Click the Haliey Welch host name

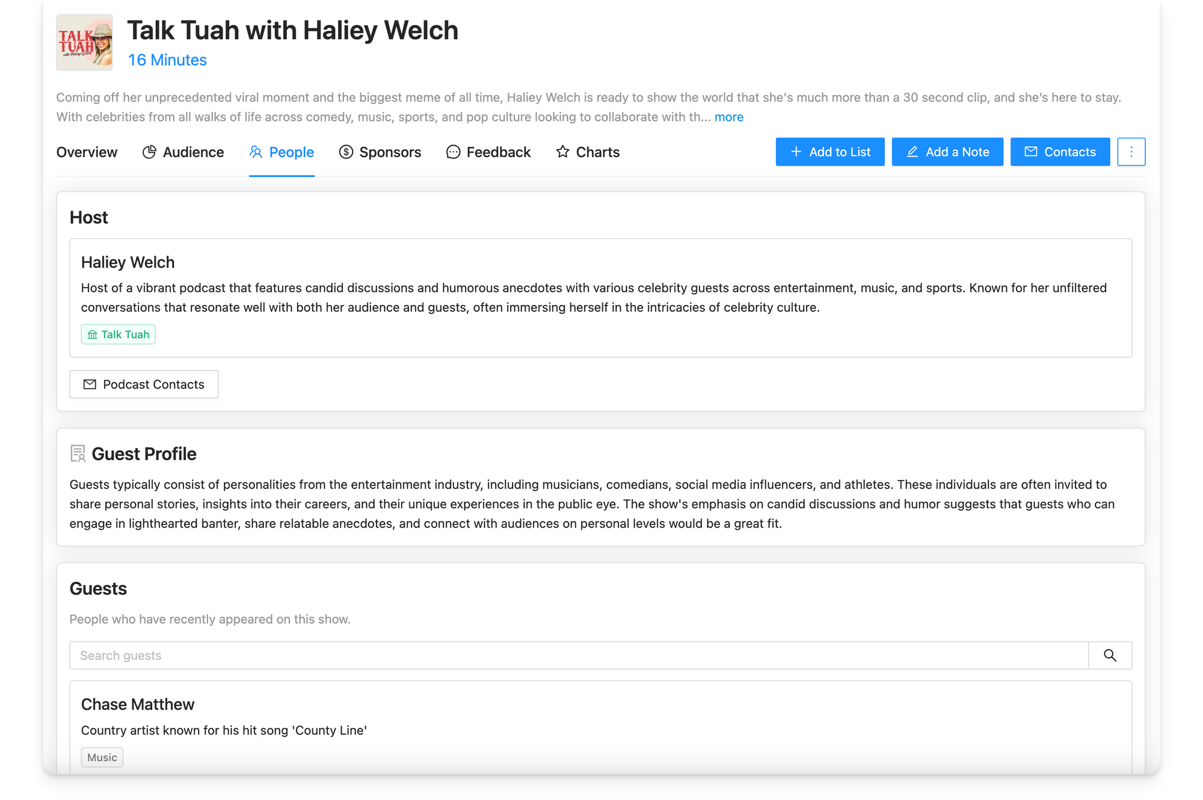[128, 262]
